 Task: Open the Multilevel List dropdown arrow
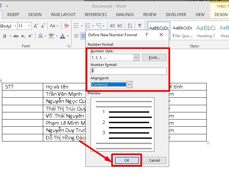point(104,26)
